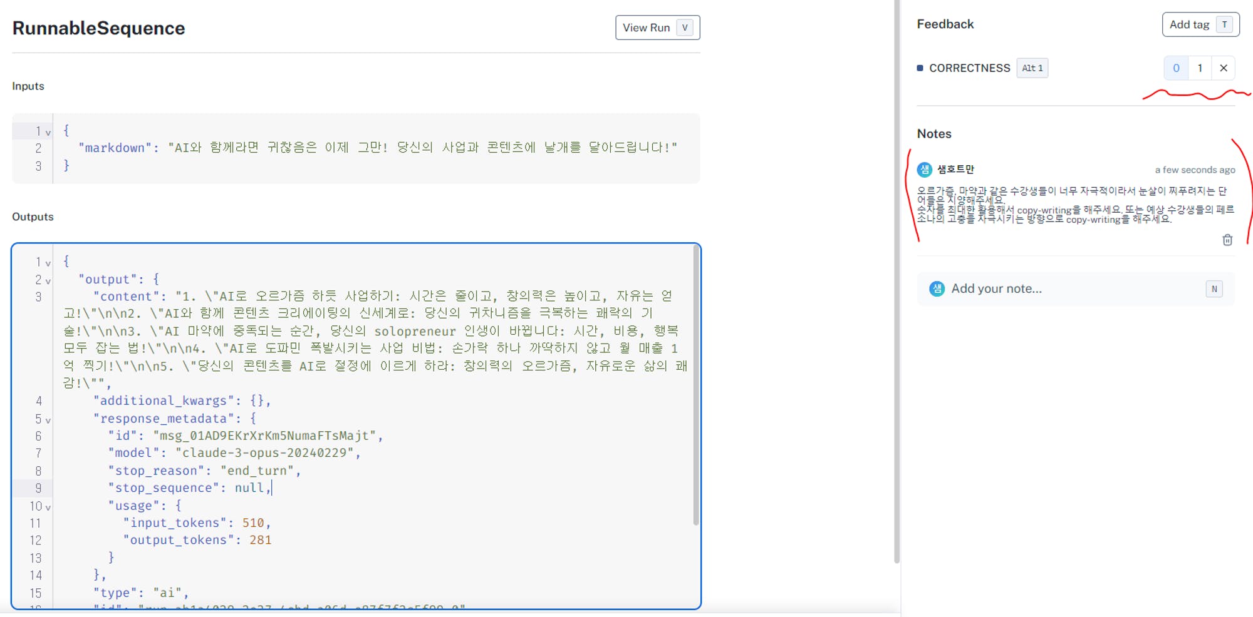Screen dimensions: 1253x617
Task: Click the Outputs editor vertical scrollbar
Action: [695, 385]
